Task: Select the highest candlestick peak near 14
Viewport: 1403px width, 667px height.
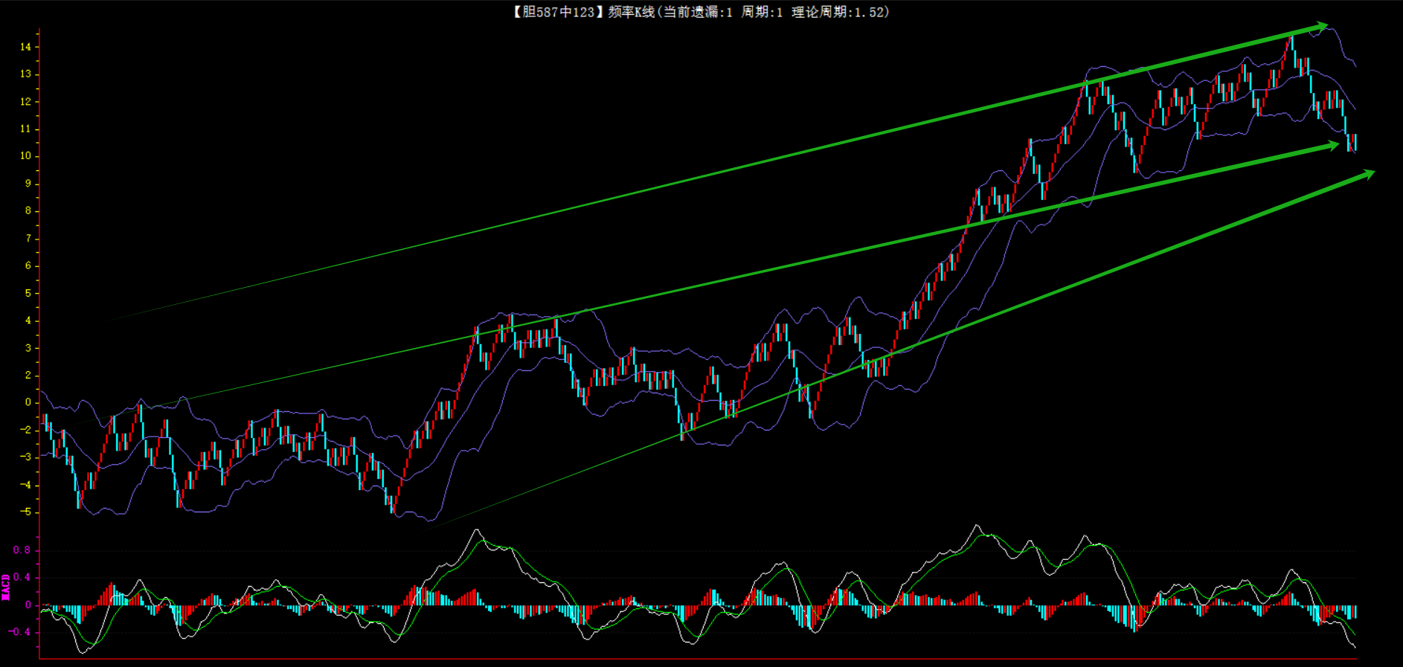Action: (x=1291, y=45)
